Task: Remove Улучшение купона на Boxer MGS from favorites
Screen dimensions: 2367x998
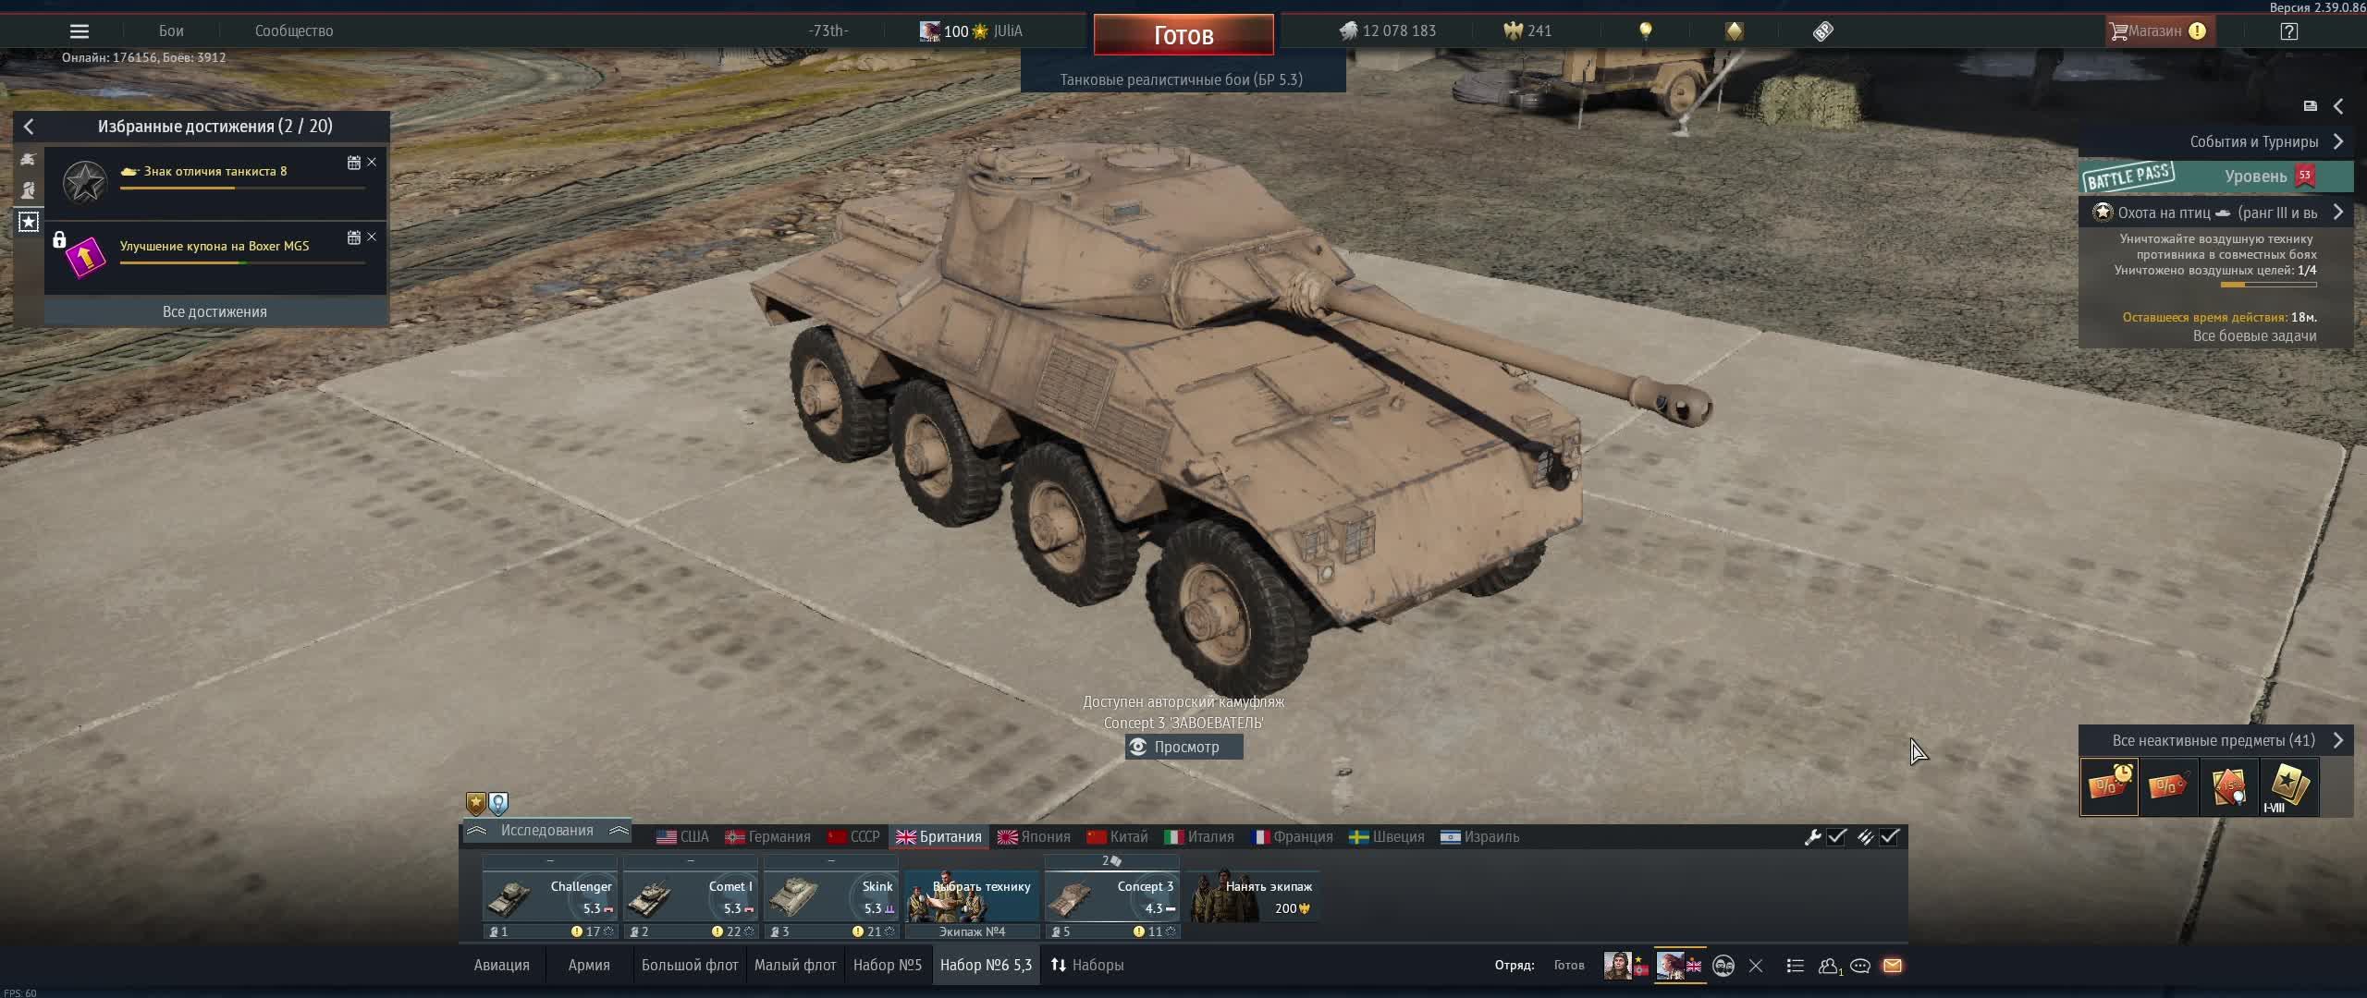Action: (x=372, y=237)
